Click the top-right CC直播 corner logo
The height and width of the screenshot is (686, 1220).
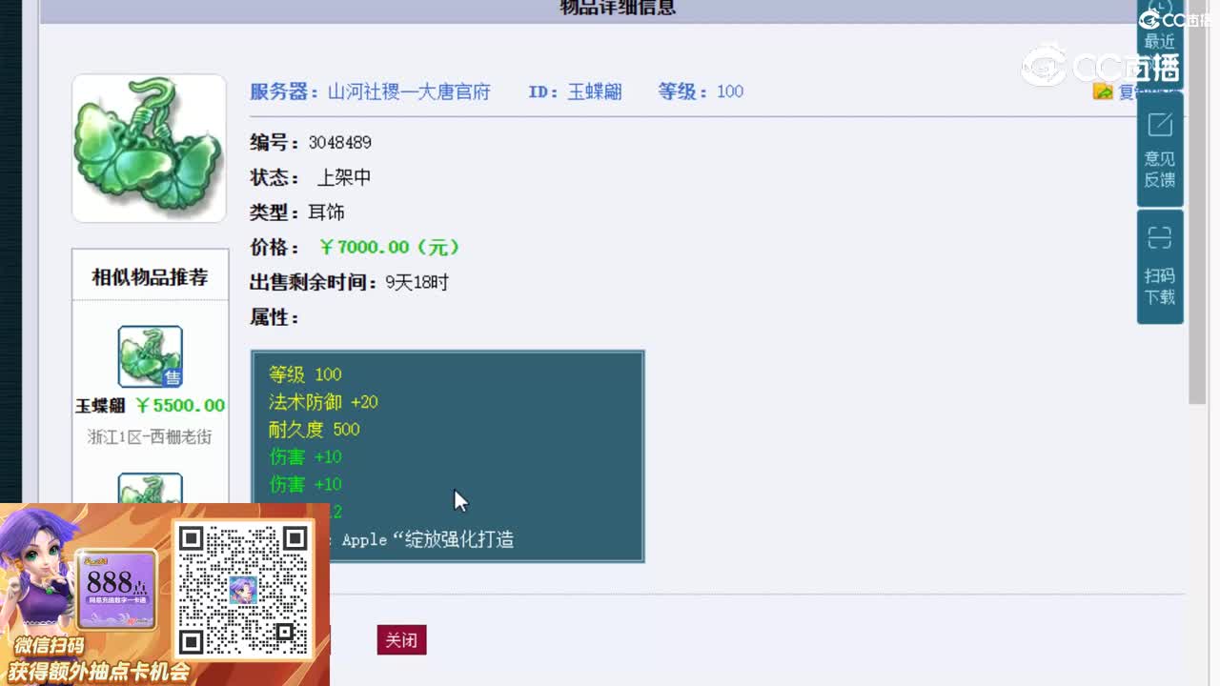pos(1169,21)
